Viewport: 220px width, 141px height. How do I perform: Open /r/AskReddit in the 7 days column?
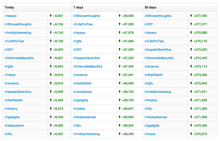pyautogui.click(x=82, y=83)
